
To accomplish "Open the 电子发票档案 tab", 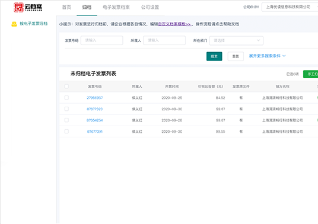I will [x=116, y=7].
